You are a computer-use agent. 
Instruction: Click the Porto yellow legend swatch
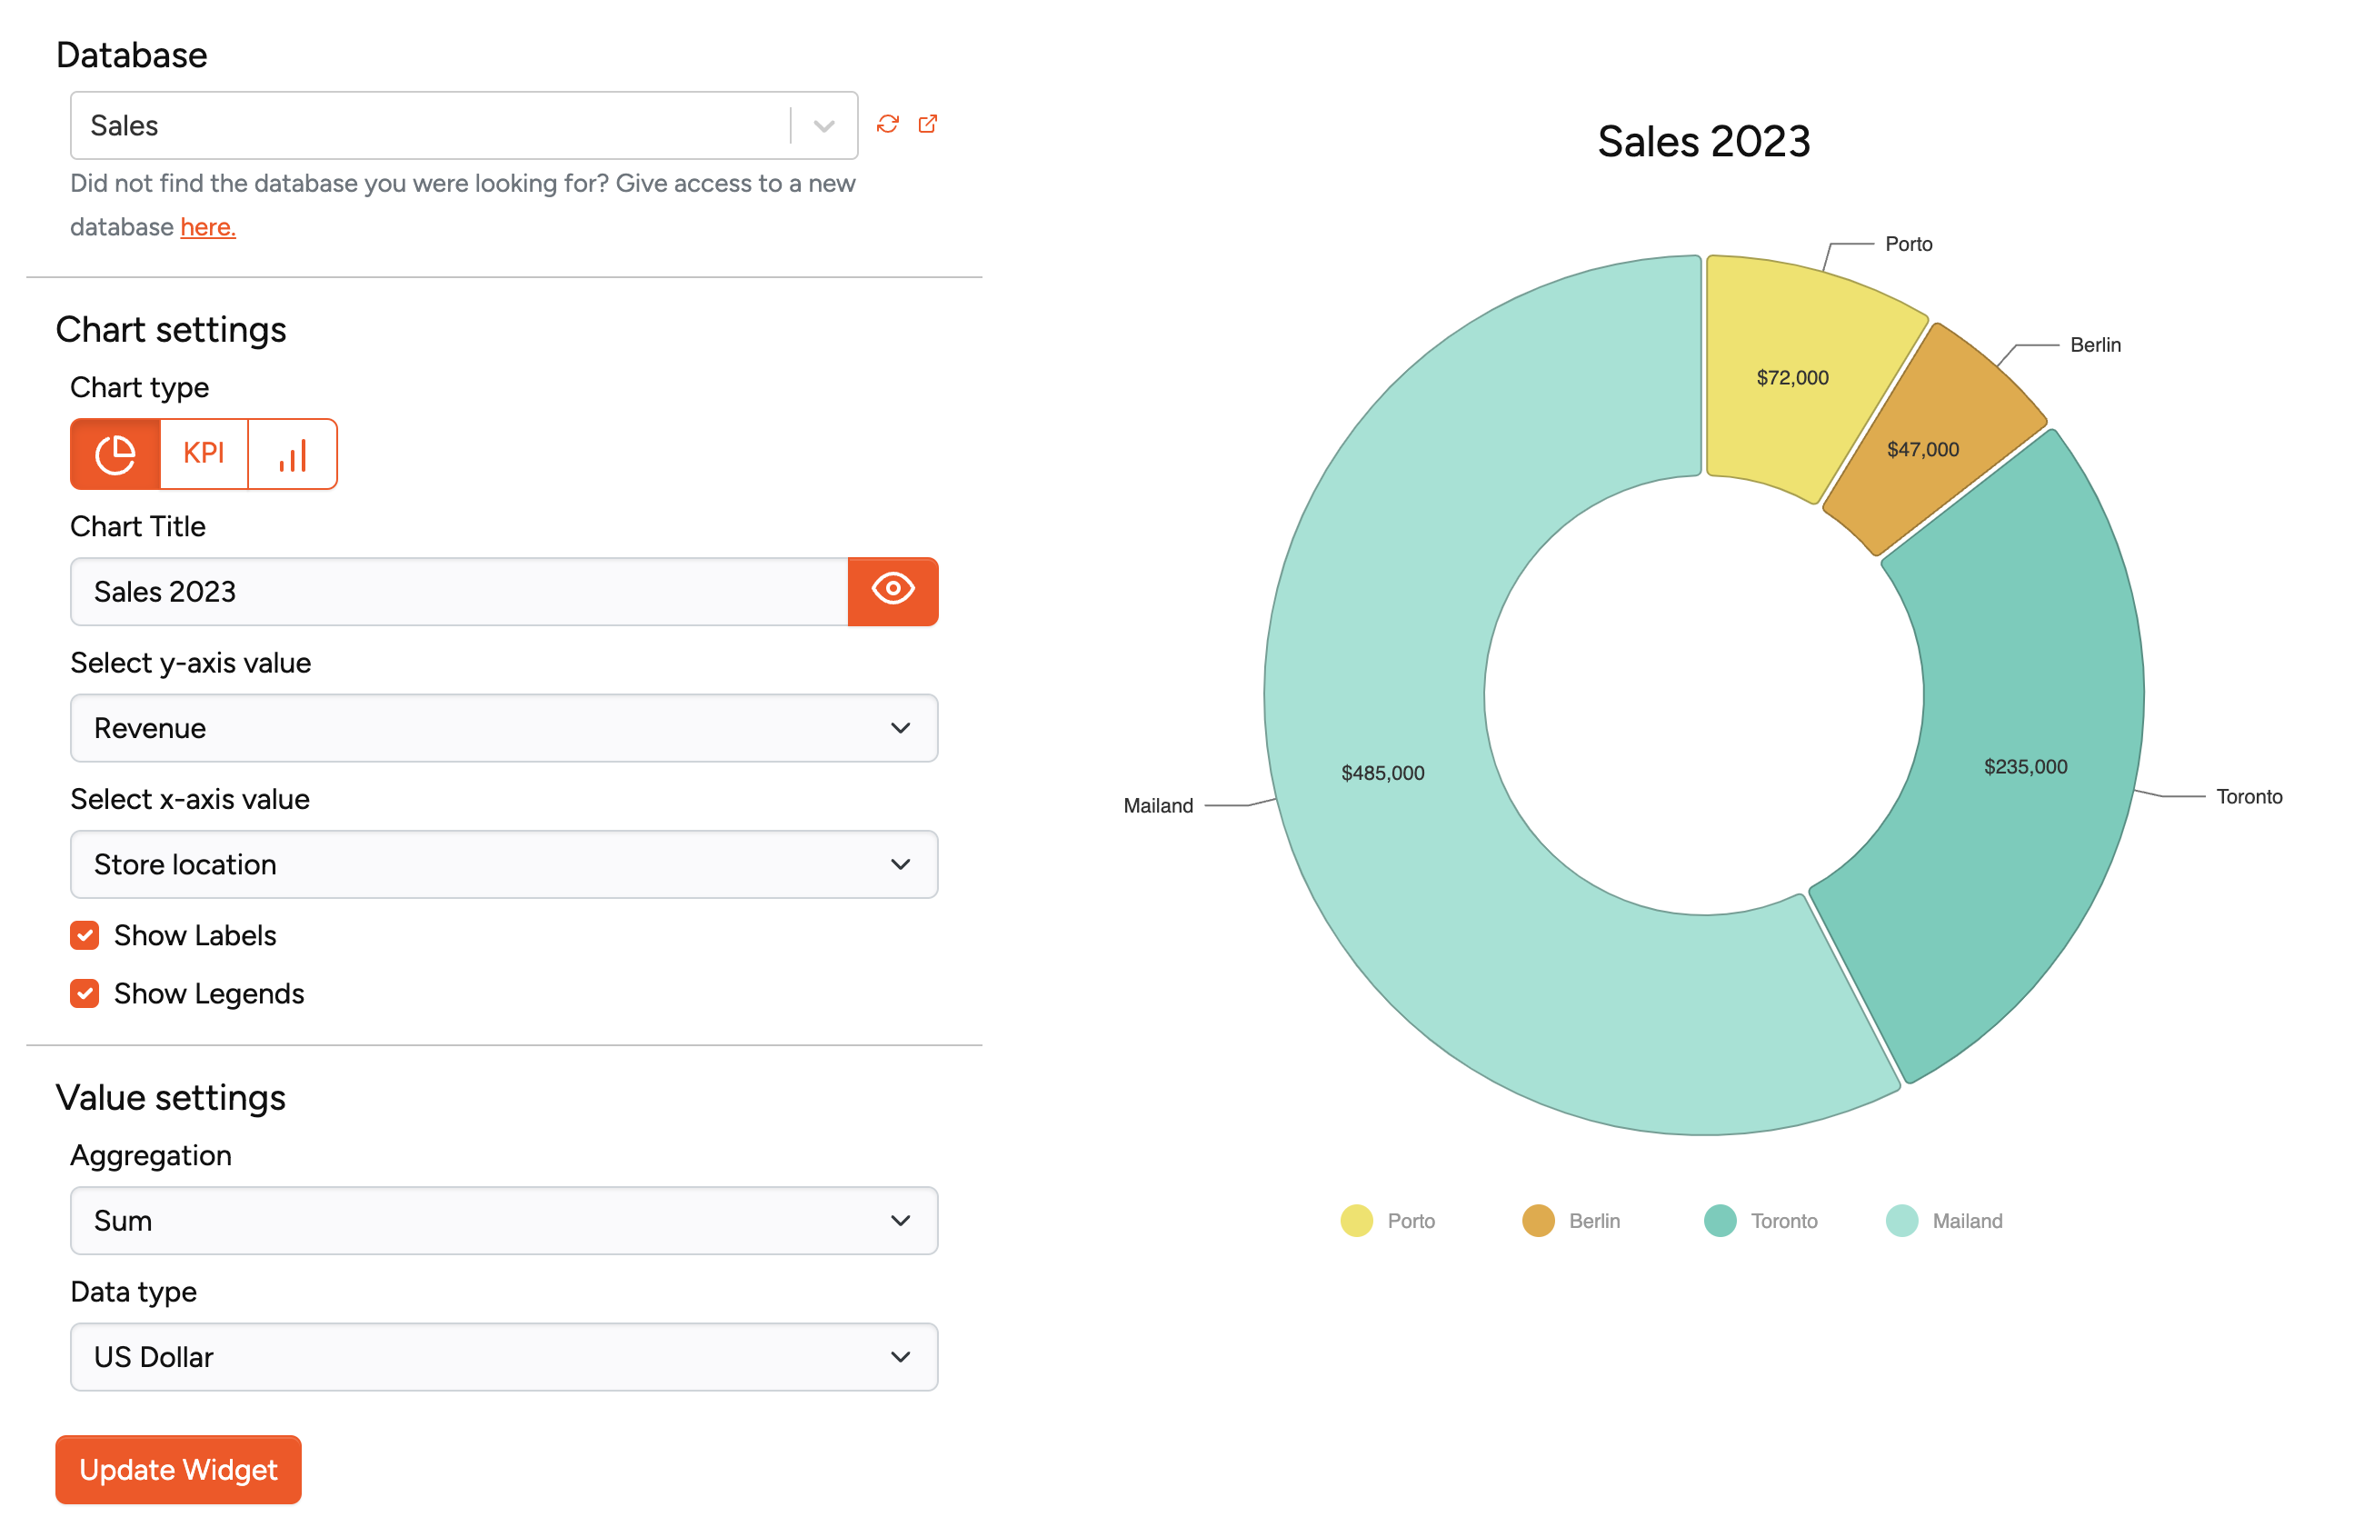pyautogui.click(x=1356, y=1221)
